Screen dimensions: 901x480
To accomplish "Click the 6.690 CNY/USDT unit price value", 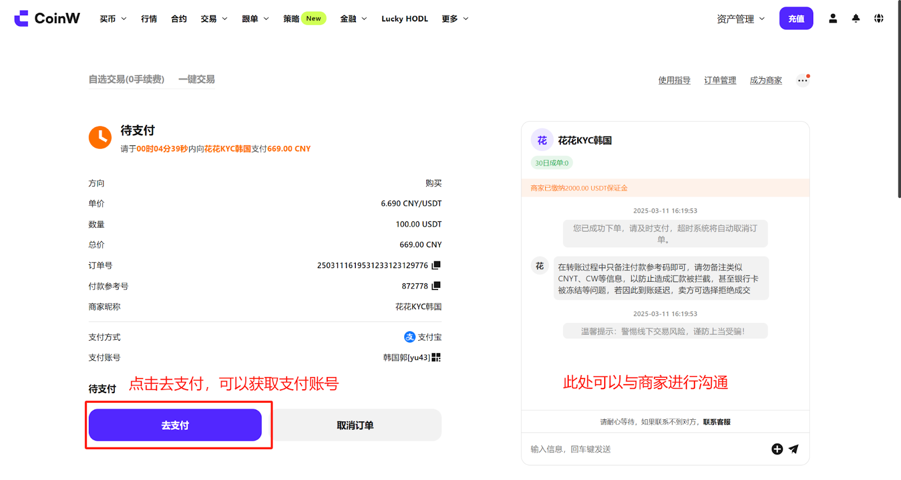I will click(411, 203).
